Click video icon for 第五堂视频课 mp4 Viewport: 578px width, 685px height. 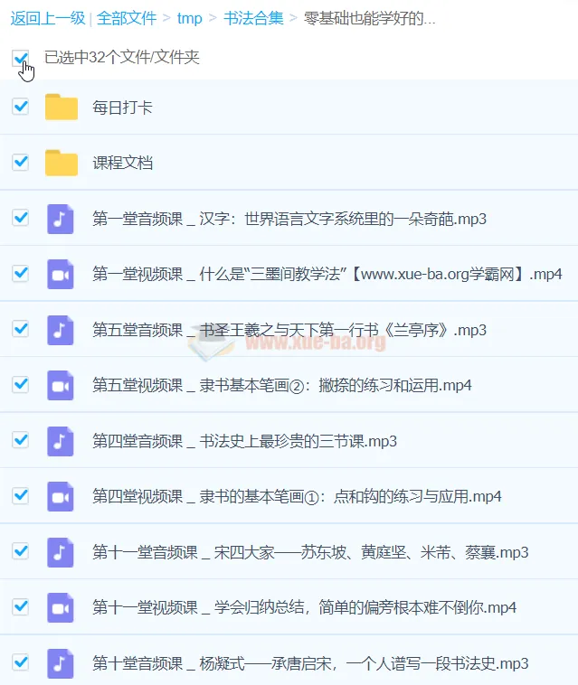[61, 385]
